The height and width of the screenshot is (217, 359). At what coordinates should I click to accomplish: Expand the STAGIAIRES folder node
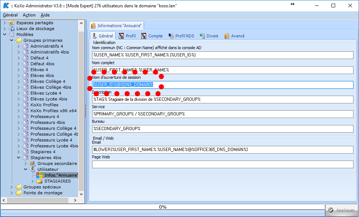[x=33, y=181]
